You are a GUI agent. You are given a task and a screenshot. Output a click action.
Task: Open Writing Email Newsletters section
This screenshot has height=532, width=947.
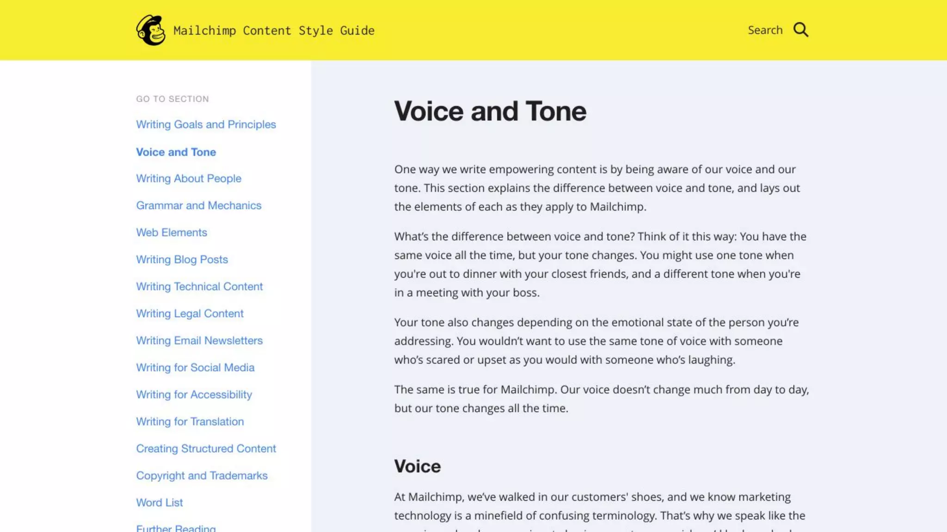(x=199, y=341)
